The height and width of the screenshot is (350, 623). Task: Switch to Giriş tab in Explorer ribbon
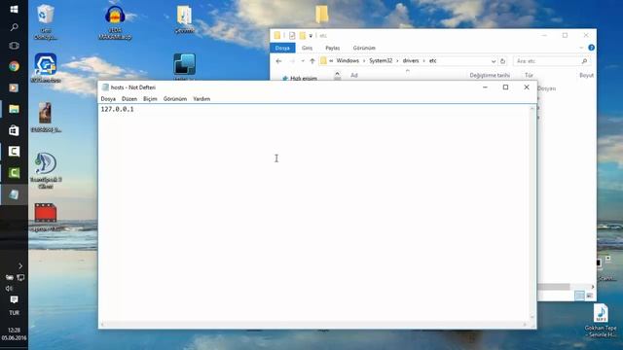pyautogui.click(x=307, y=48)
